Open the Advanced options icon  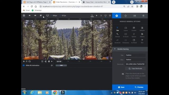117,41
